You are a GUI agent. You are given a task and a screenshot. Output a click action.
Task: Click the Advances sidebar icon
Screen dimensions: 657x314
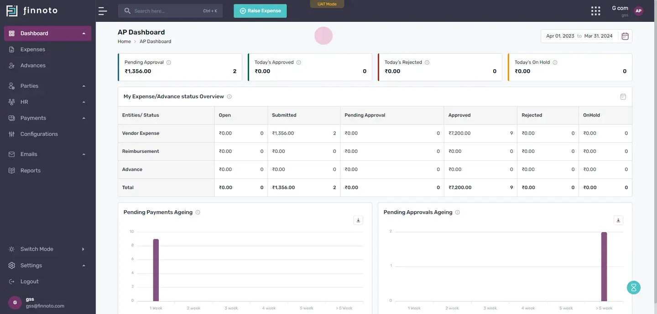pyautogui.click(x=12, y=66)
